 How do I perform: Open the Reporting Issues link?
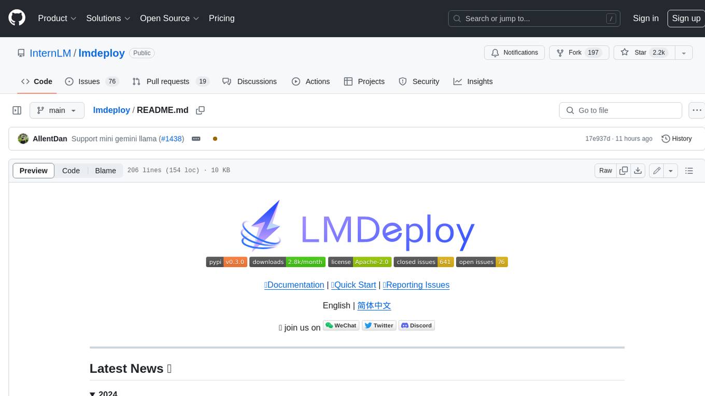[416, 285]
